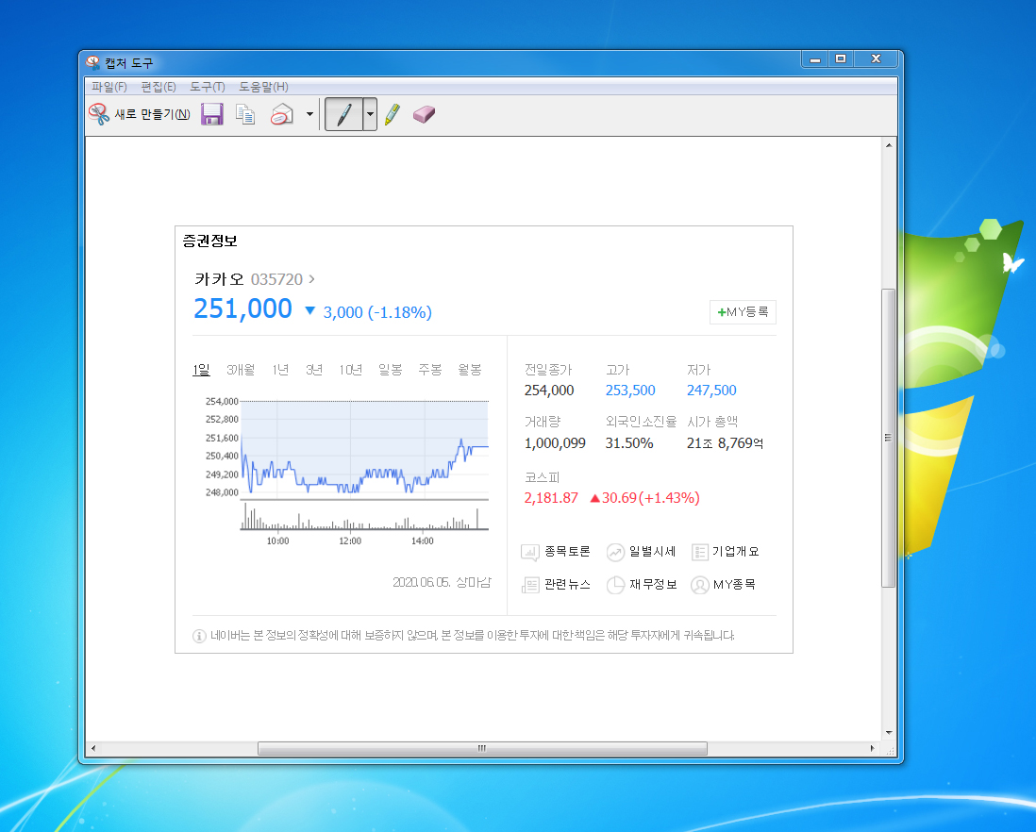The width and height of the screenshot is (1036, 832).
Task: Open the 파일(F) menu
Action: pyautogui.click(x=109, y=87)
